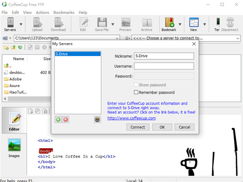Switch to the Editor panel
243x182 pixels.
[x=14, y=121]
